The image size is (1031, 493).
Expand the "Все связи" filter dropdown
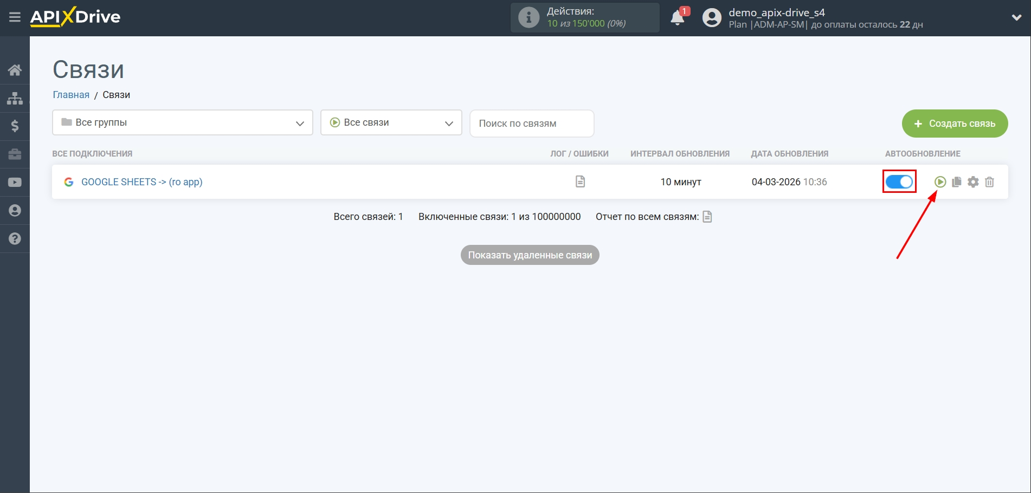[x=391, y=123]
